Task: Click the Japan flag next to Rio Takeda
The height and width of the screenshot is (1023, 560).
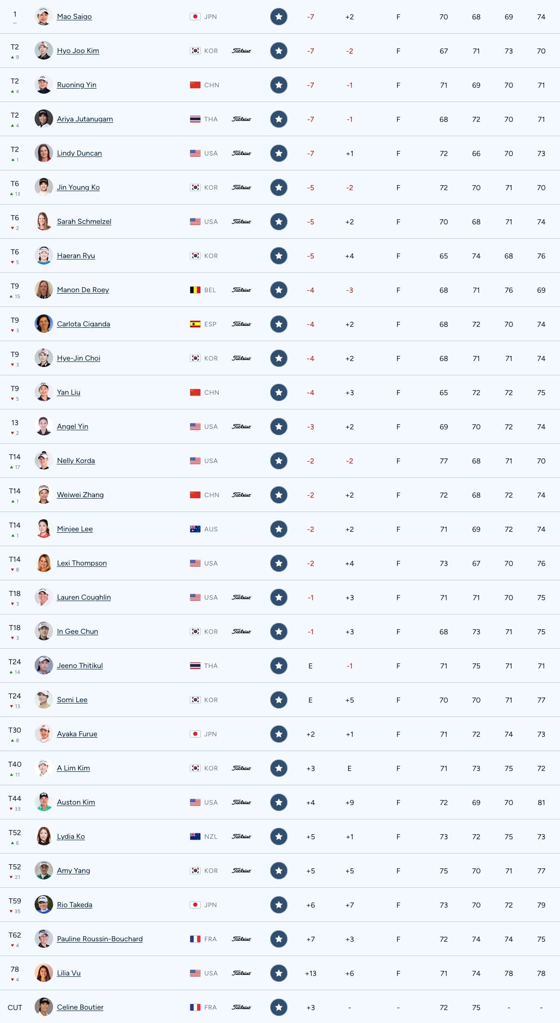Action: pyautogui.click(x=195, y=905)
